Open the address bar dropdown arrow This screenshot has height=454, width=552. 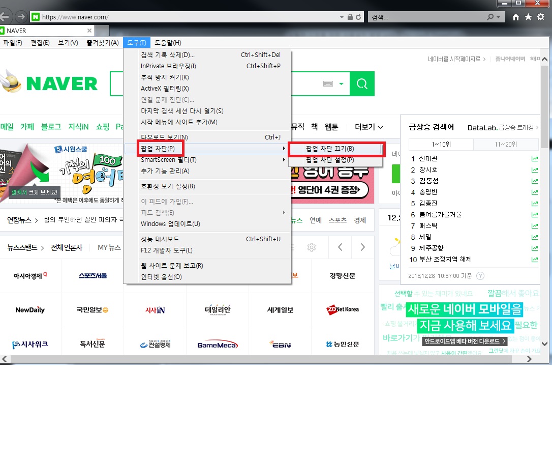342,17
